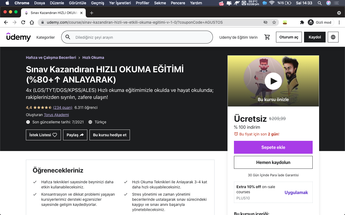
Task: Click the battery status icon
Action: pos(288,3)
